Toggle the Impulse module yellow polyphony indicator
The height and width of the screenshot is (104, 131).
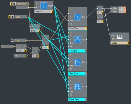tap(52, 12)
